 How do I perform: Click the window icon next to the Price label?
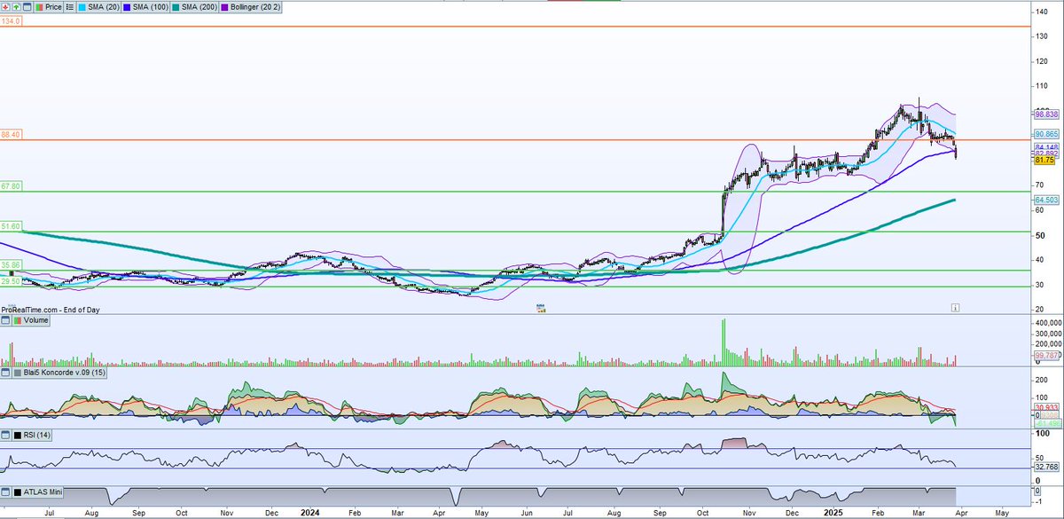pos(27,7)
